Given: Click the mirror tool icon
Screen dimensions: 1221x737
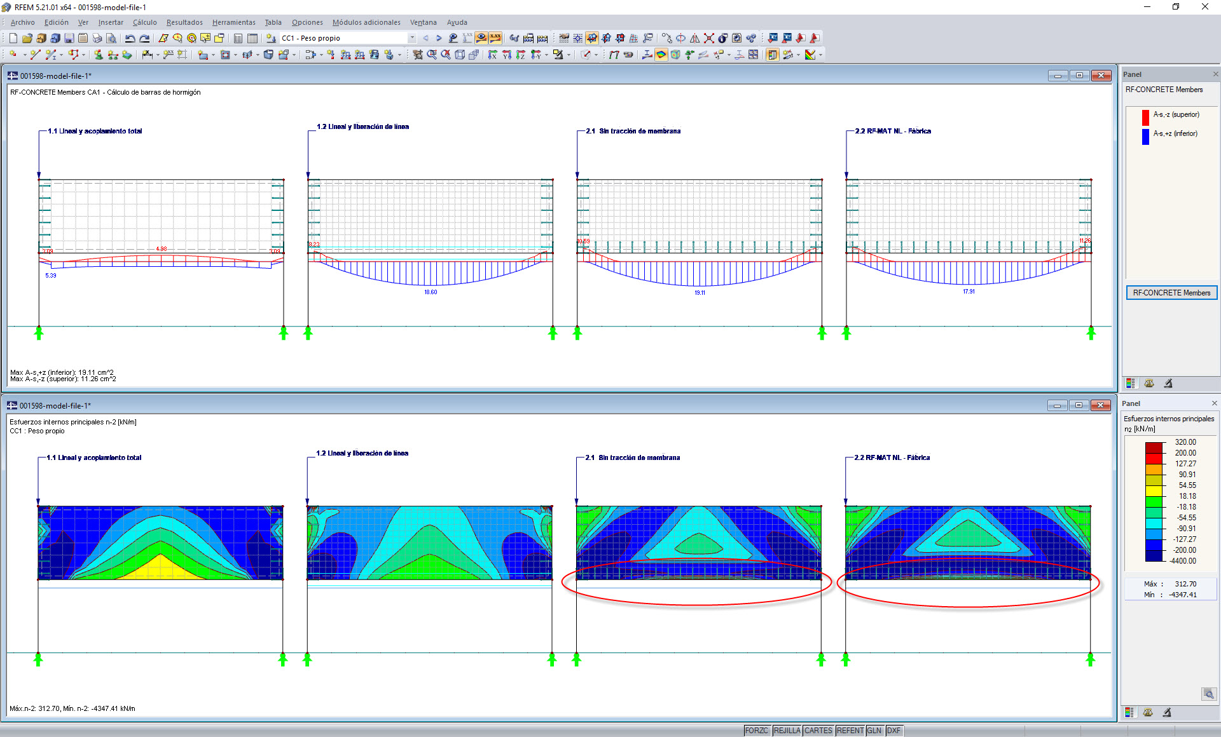Looking at the screenshot, I should coord(694,38).
